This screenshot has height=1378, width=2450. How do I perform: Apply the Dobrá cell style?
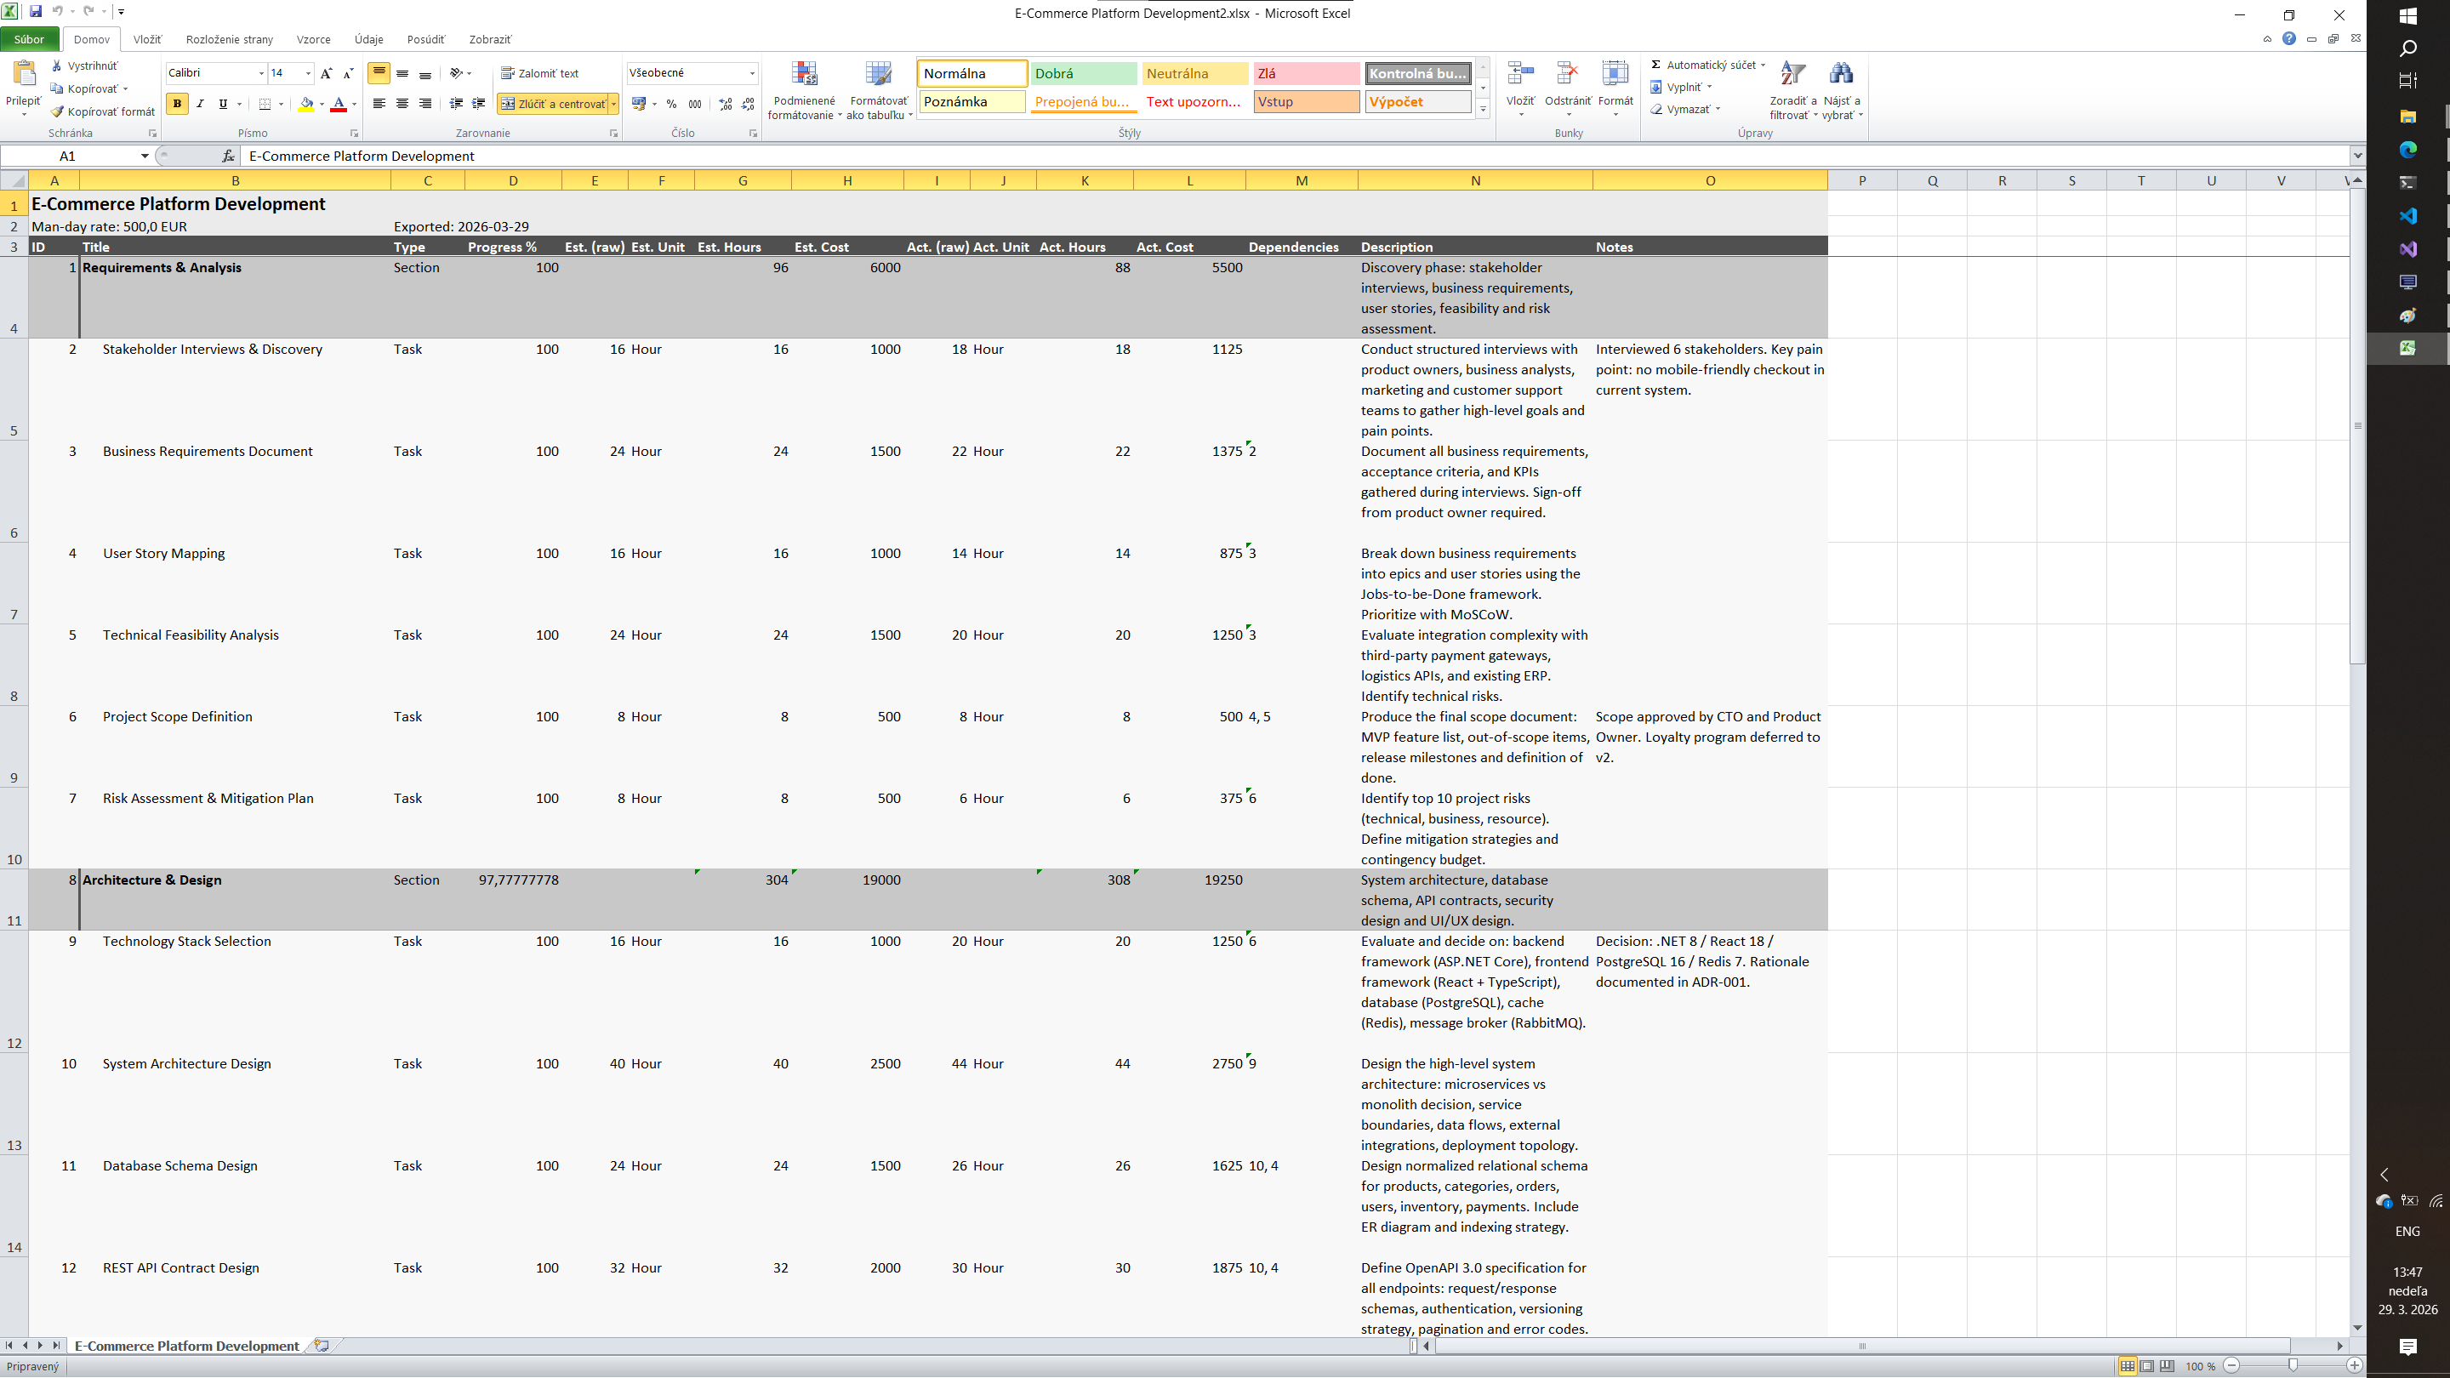click(1083, 73)
